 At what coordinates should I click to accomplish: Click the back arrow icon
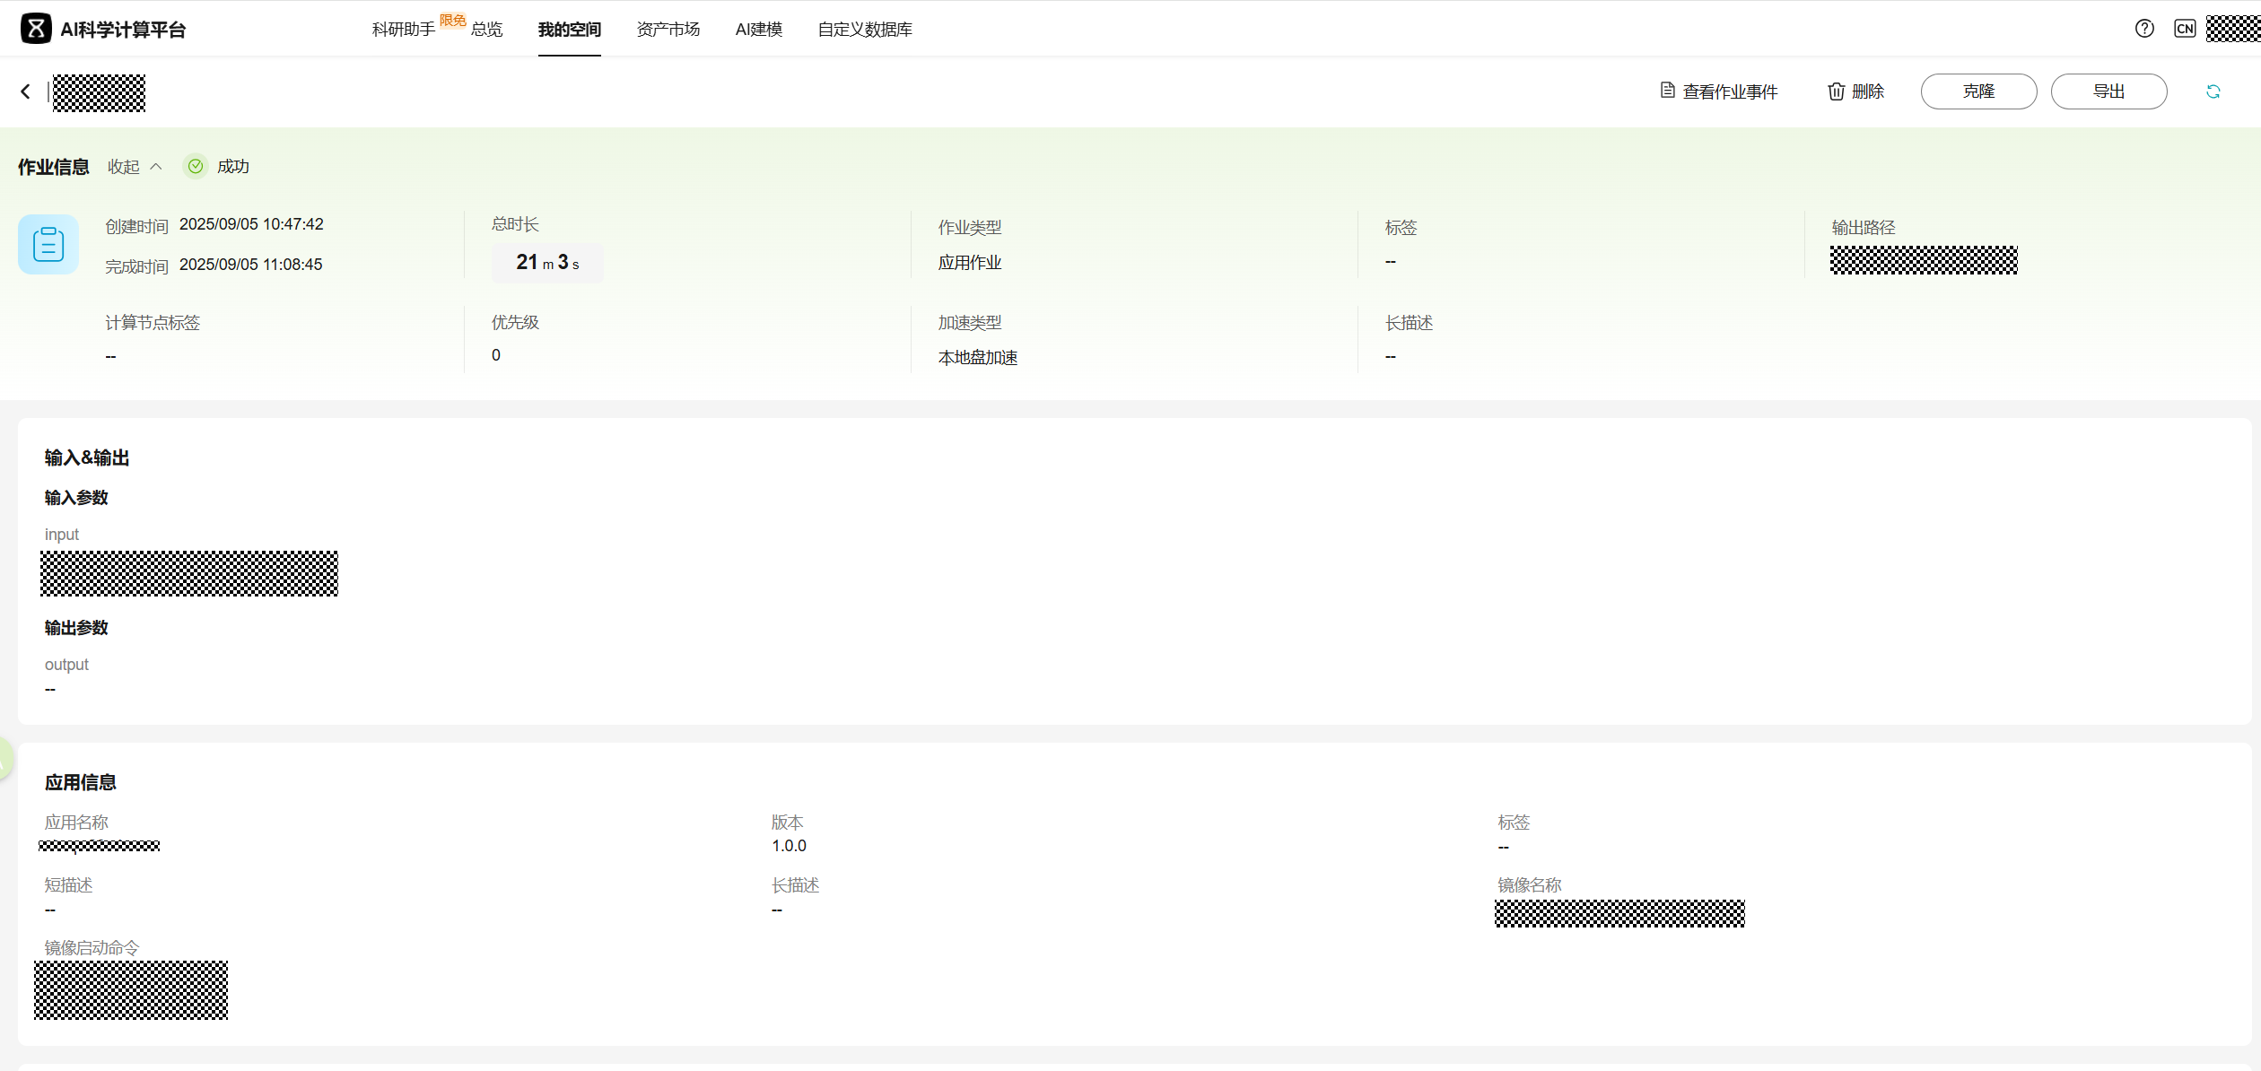click(25, 91)
